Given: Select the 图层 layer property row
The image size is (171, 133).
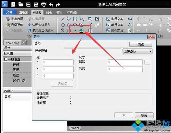Looking at the screenshot, I should coord(17,70).
